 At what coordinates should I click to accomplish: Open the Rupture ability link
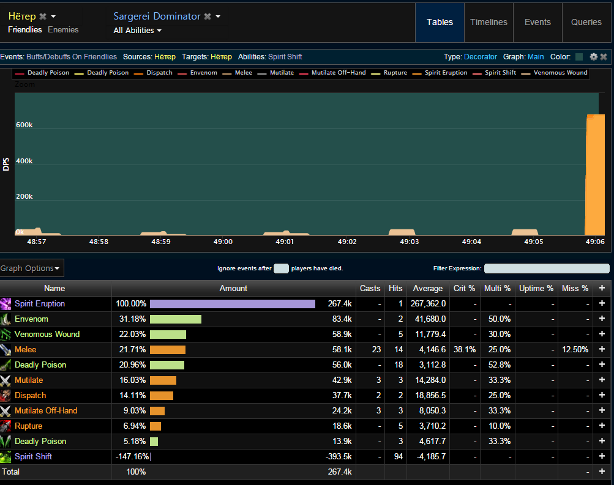(x=28, y=426)
